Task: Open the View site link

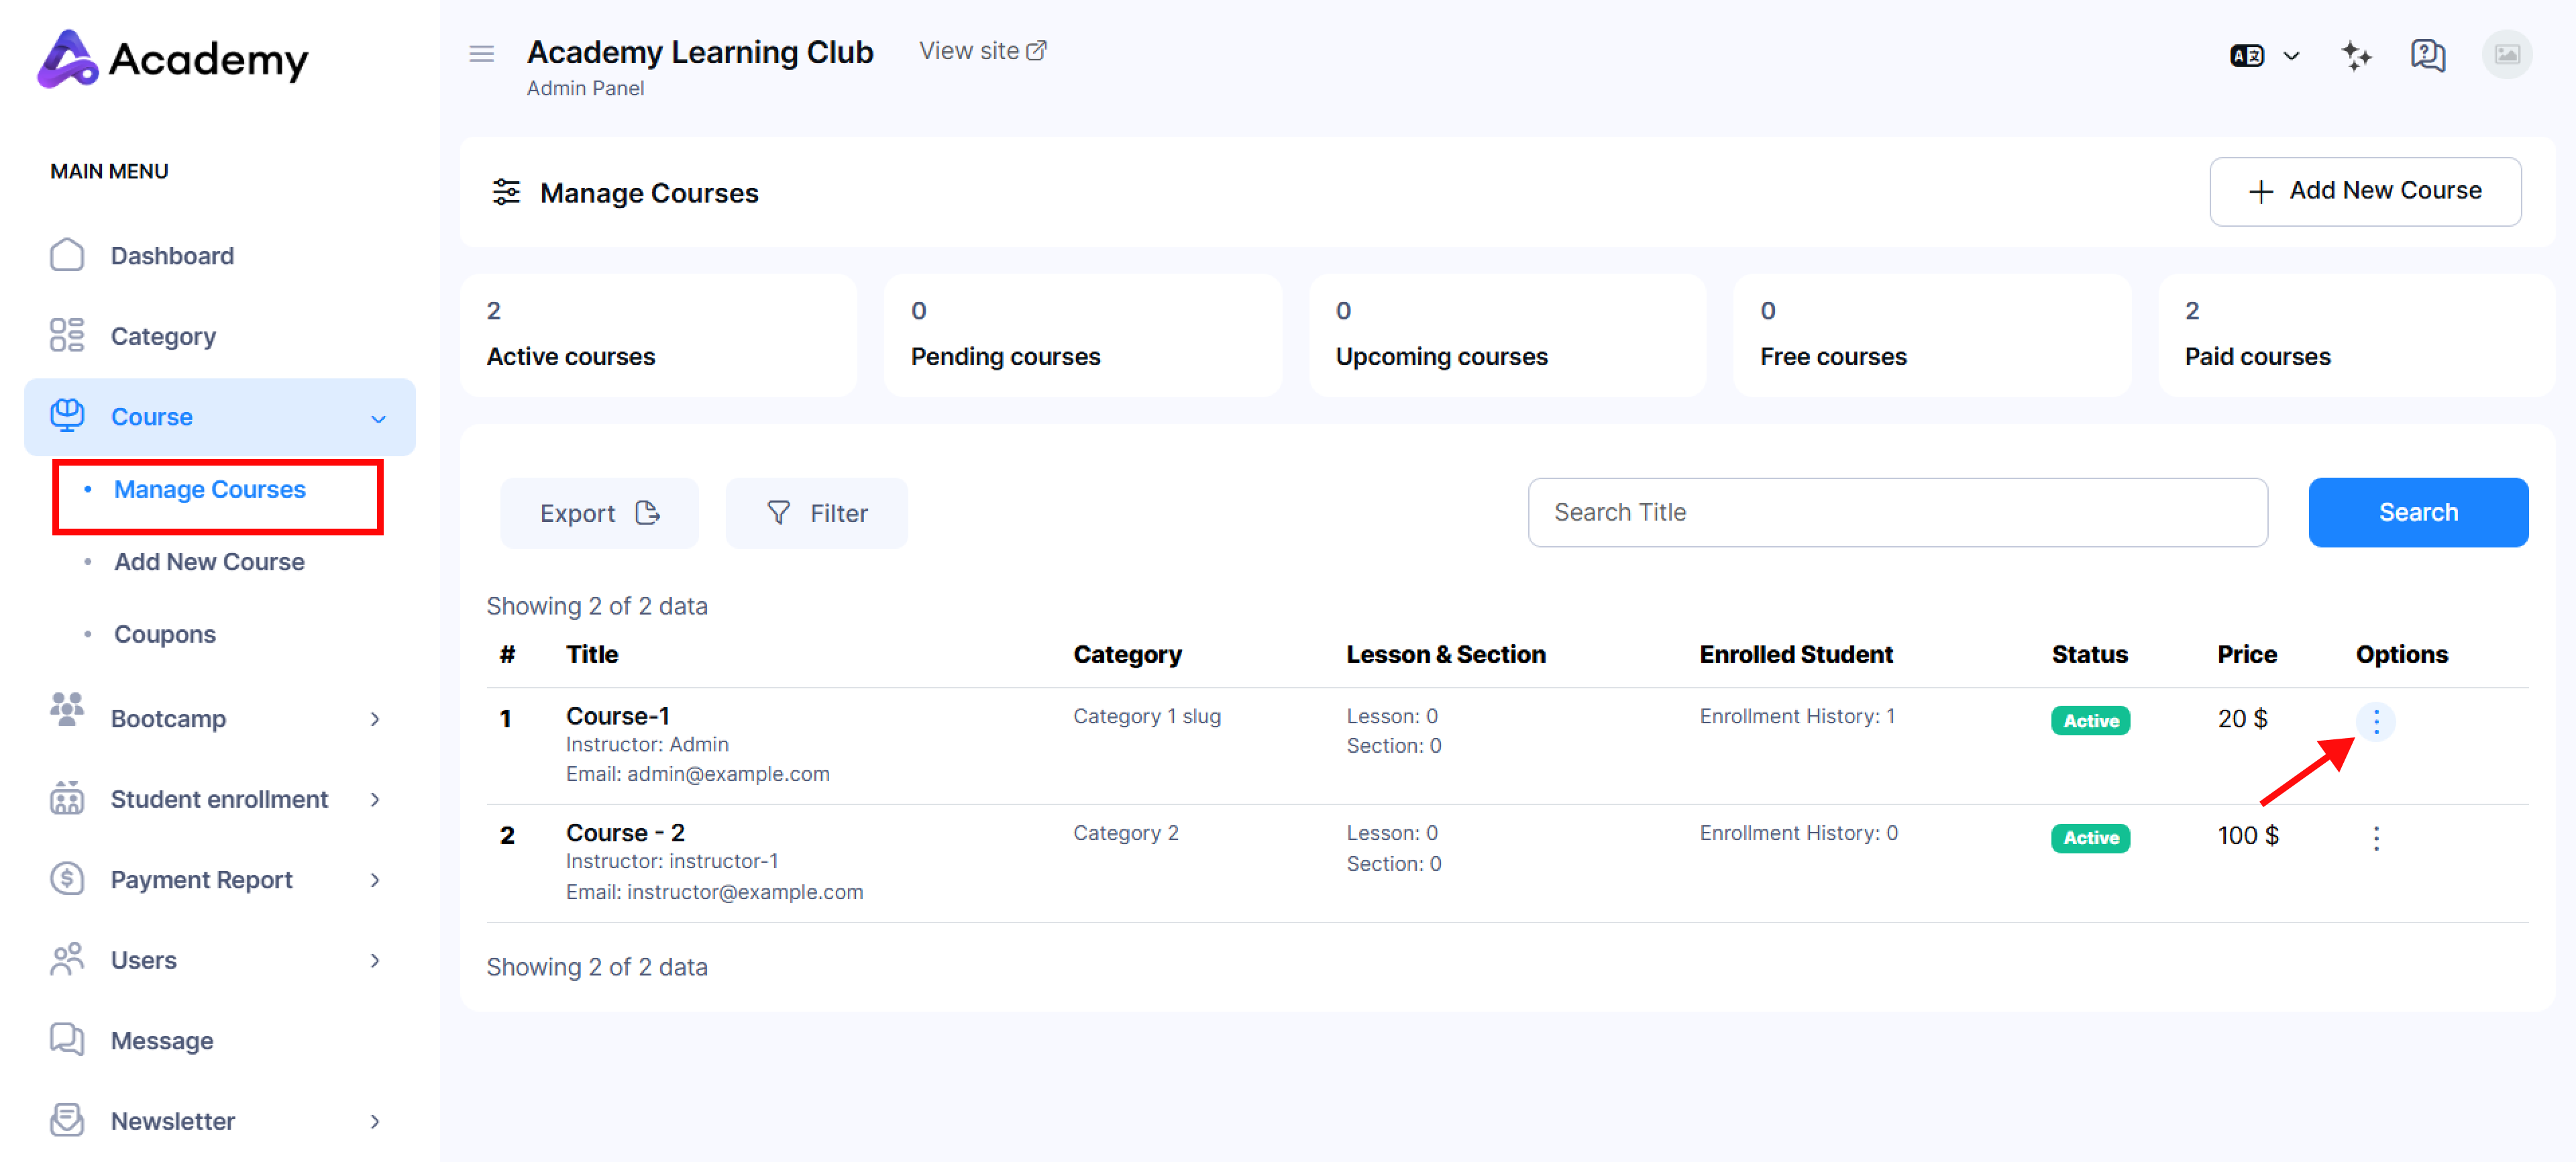Action: click(x=981, y=51)
